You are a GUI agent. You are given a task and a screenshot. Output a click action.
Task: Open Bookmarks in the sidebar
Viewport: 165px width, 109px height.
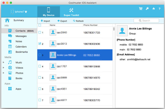[x=21, y=52]
